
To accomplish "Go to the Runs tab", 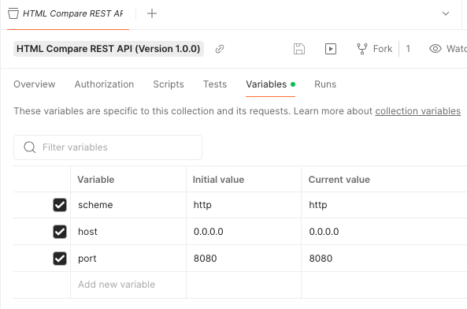I will tap(325, 84).
